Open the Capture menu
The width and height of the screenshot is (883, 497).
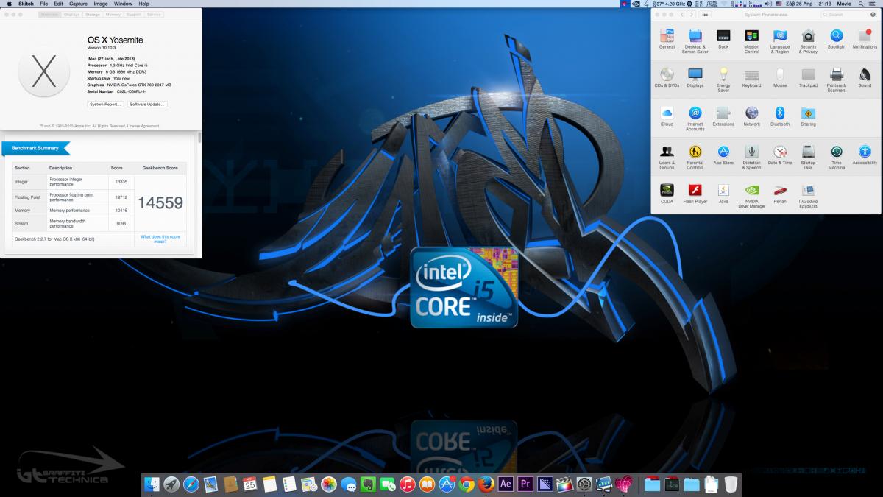click(x=78, y=4)
